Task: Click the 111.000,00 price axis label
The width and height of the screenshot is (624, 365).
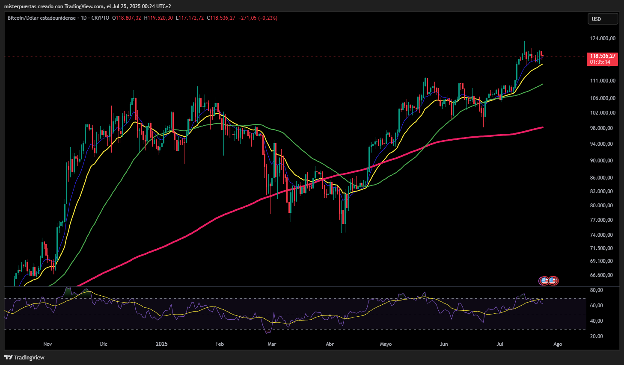Action: pyautogui.click(x=603, y=81)
